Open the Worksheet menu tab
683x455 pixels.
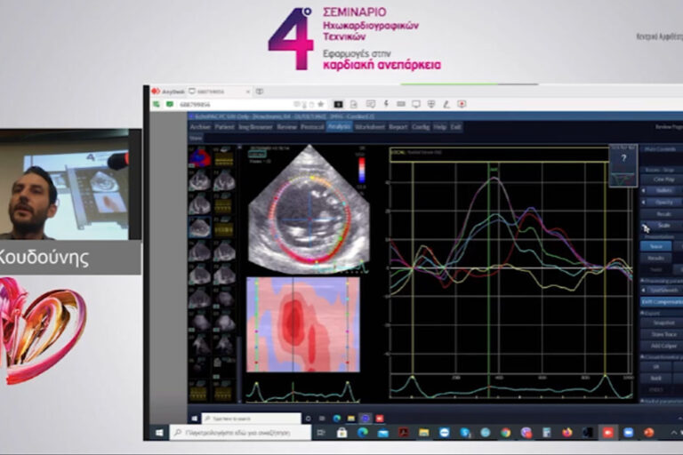click(368, 127)
